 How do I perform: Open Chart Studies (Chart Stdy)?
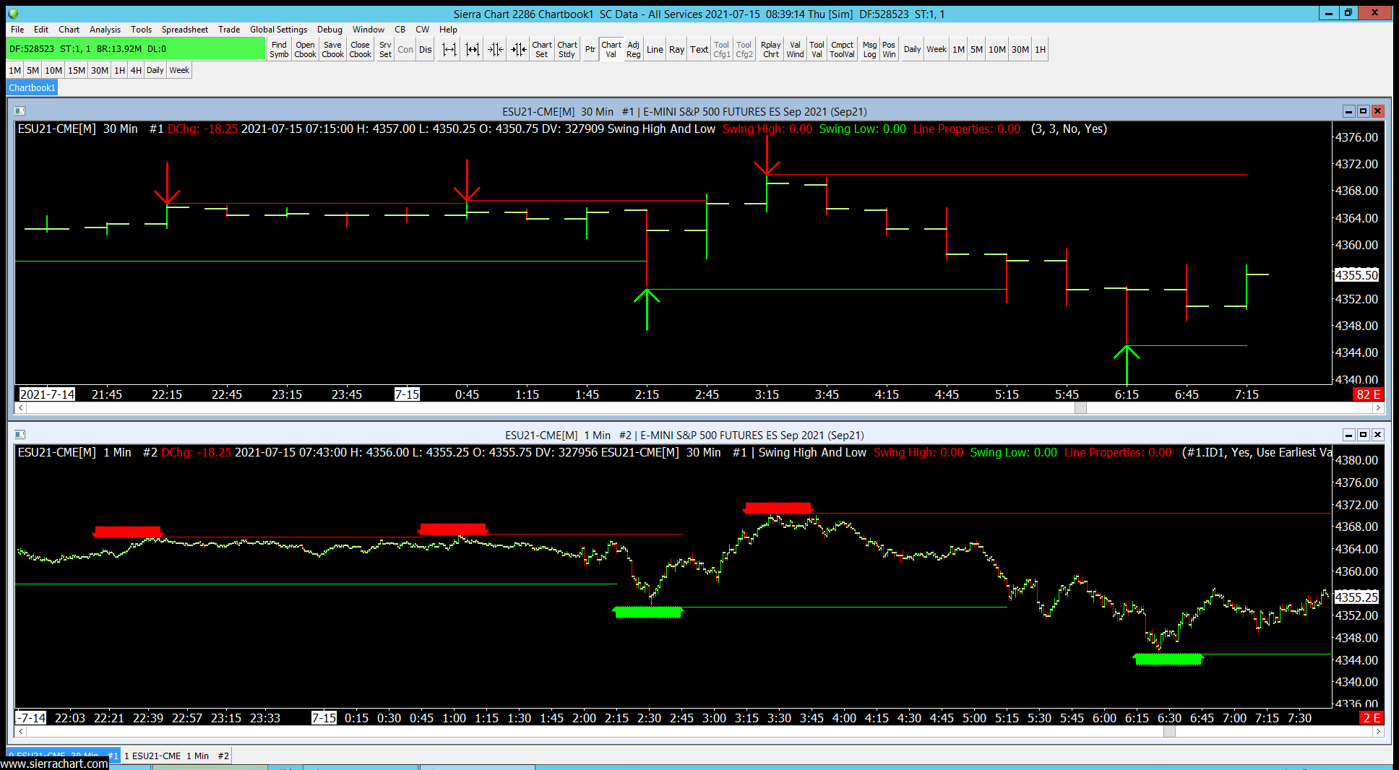[567, 49]
